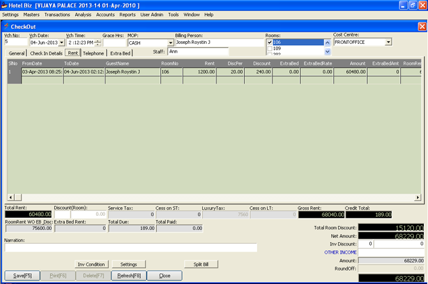Switch to the Telephone tab
The width and height of the screenshot is (428, 284).
[x=93, y=53]
